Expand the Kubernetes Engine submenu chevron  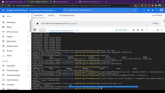[28, 75]
